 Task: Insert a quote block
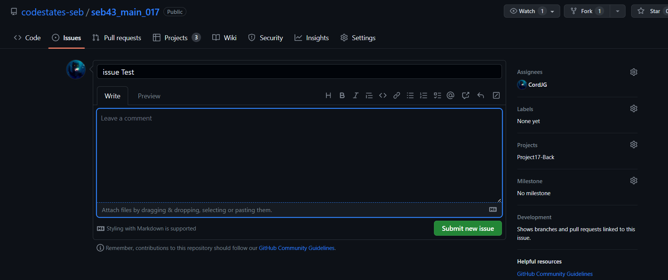(369, 95)
